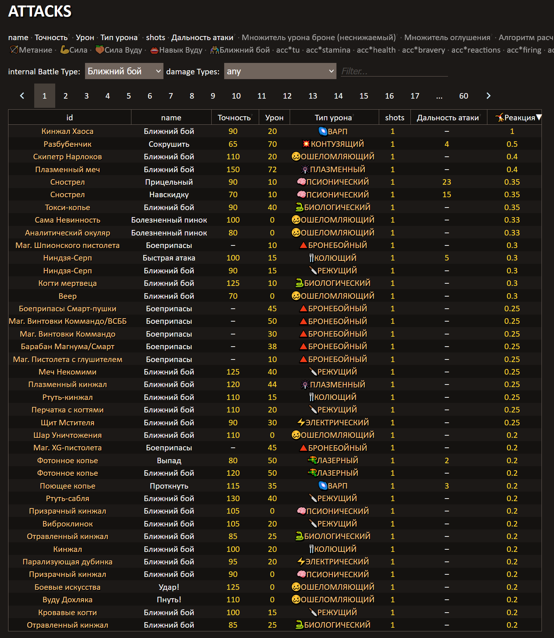
Task: Click ПСИОНИЧЕСКИЙ brain icon in Прицельный row
Action: click(x=301, y=182)
